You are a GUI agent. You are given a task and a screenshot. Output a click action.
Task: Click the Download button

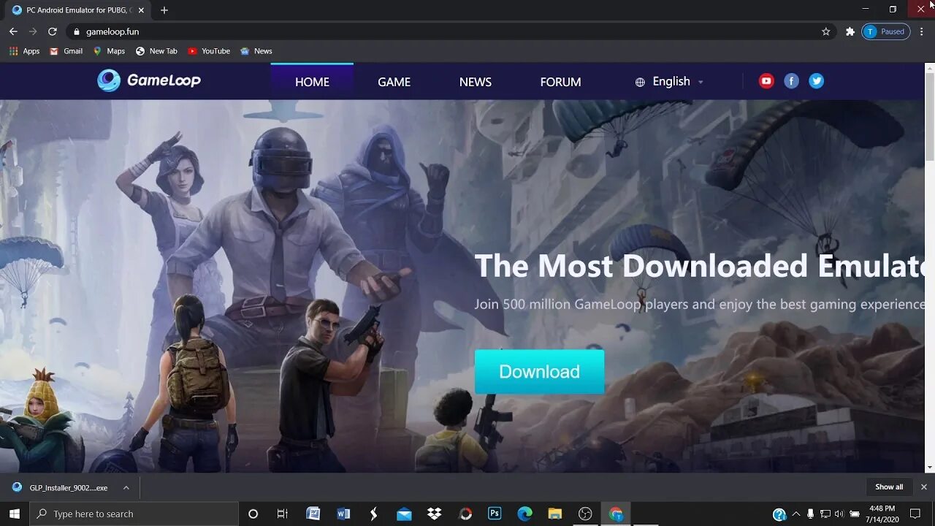tap(540, 372)
